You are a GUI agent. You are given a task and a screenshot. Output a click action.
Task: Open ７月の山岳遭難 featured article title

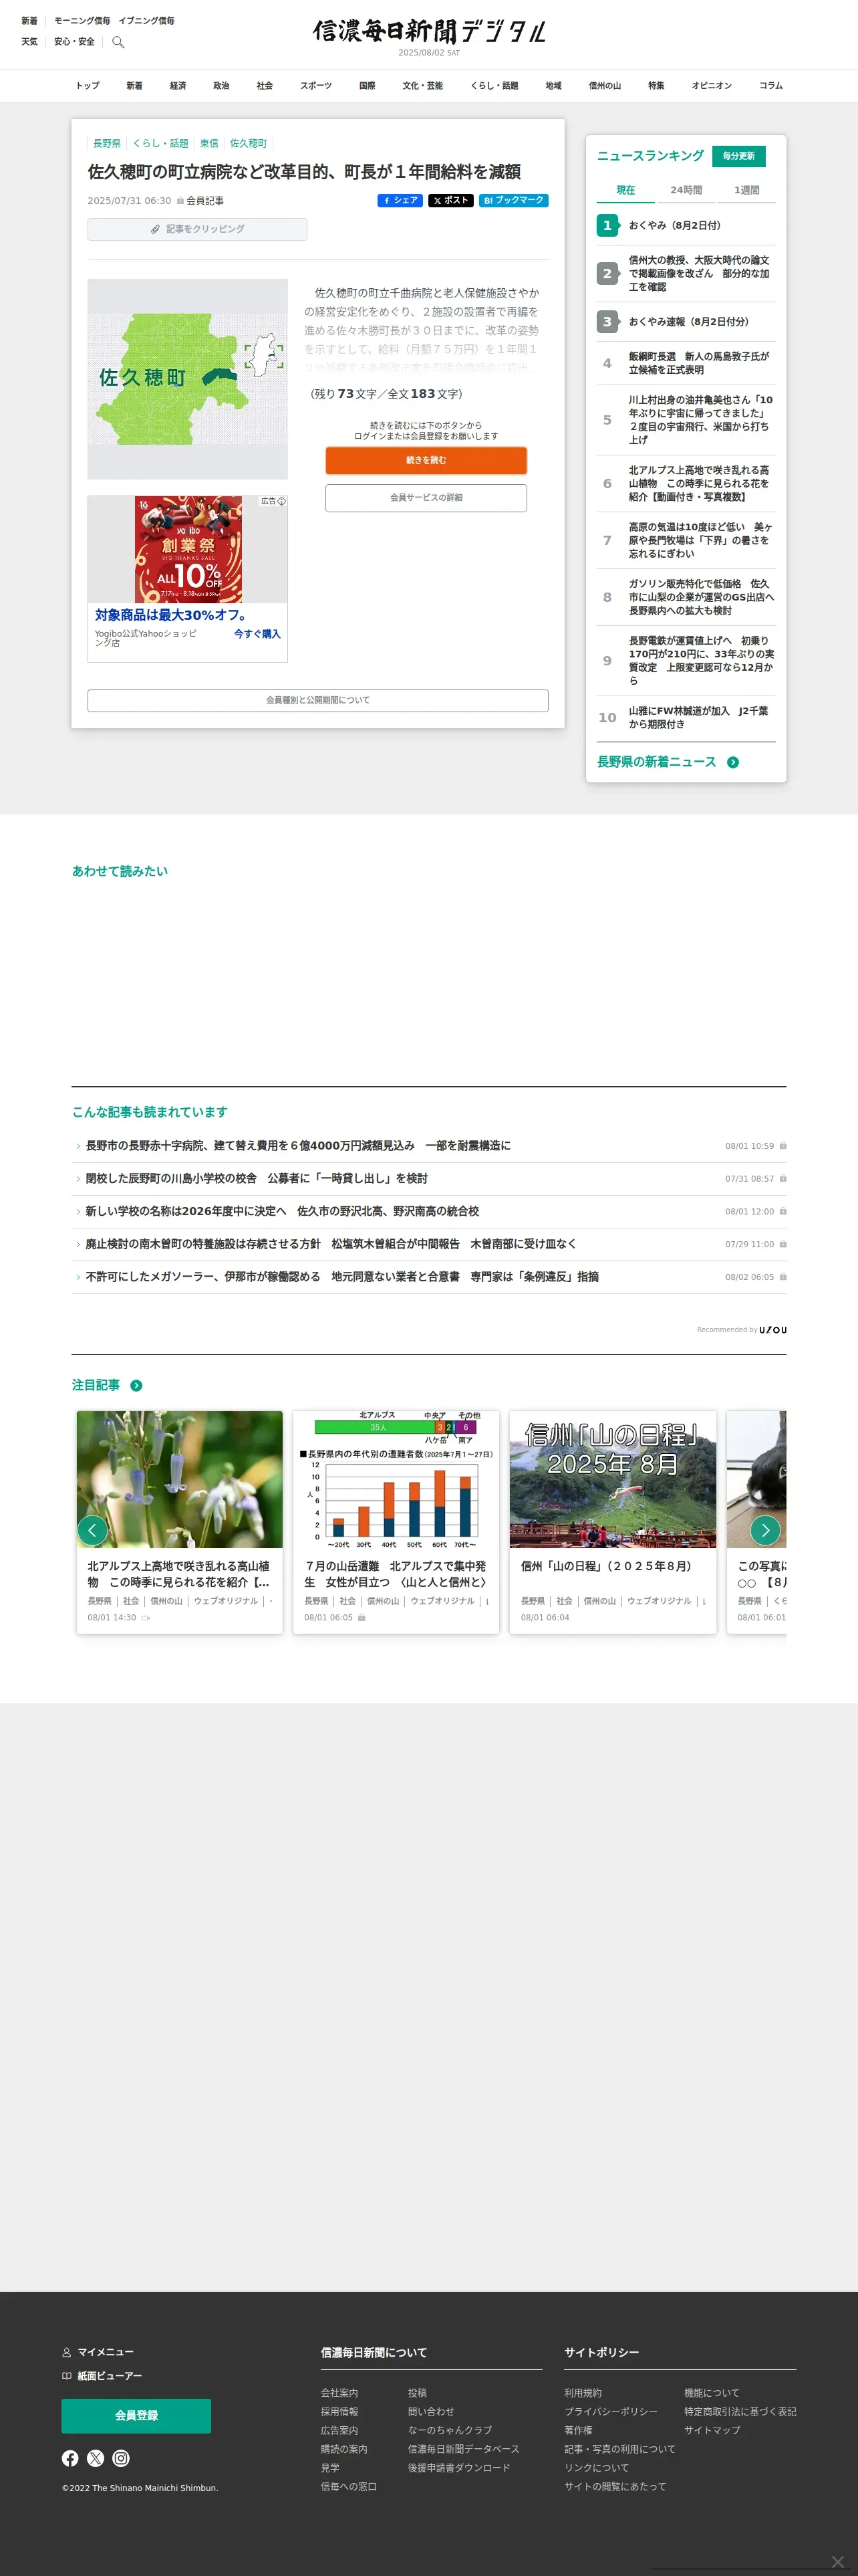pos(396,1574)
